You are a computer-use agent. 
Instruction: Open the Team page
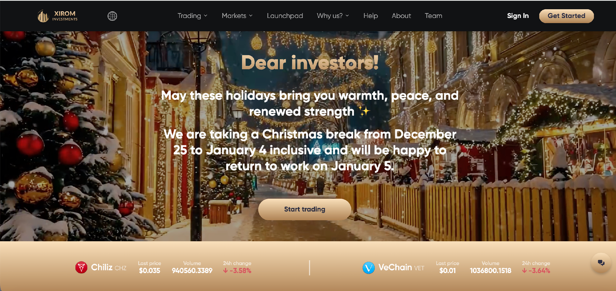click(433, 16)
